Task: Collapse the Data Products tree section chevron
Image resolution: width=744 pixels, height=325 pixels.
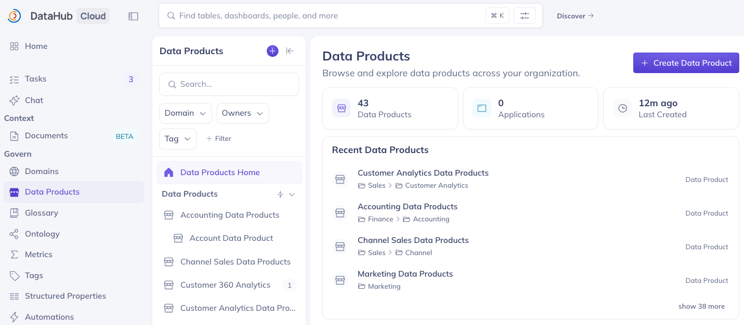Action: pyautogui.click(x=292, y=195)
